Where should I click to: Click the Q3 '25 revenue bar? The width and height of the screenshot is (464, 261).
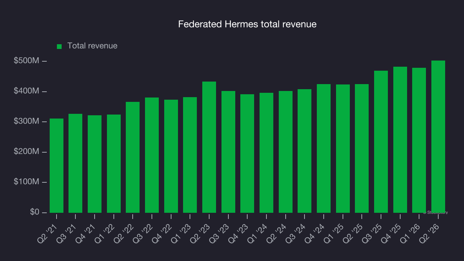click(x=381, y=142)
